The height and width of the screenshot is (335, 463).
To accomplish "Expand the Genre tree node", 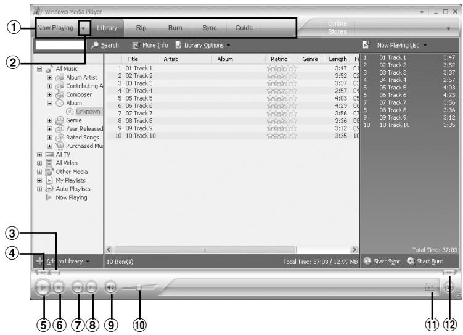I will (49, 120).
